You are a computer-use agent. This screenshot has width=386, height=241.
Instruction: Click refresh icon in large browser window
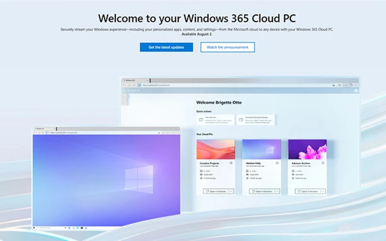click(134, 85)
